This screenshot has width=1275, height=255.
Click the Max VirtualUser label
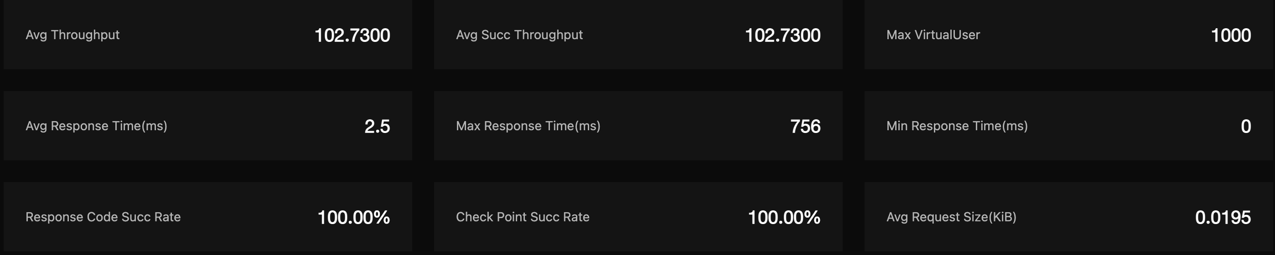(933, 35)
